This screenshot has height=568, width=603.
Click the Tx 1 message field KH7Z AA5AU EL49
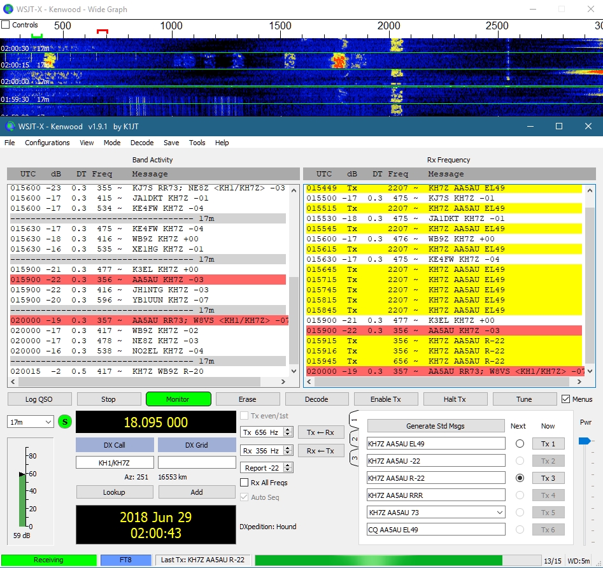436,444
